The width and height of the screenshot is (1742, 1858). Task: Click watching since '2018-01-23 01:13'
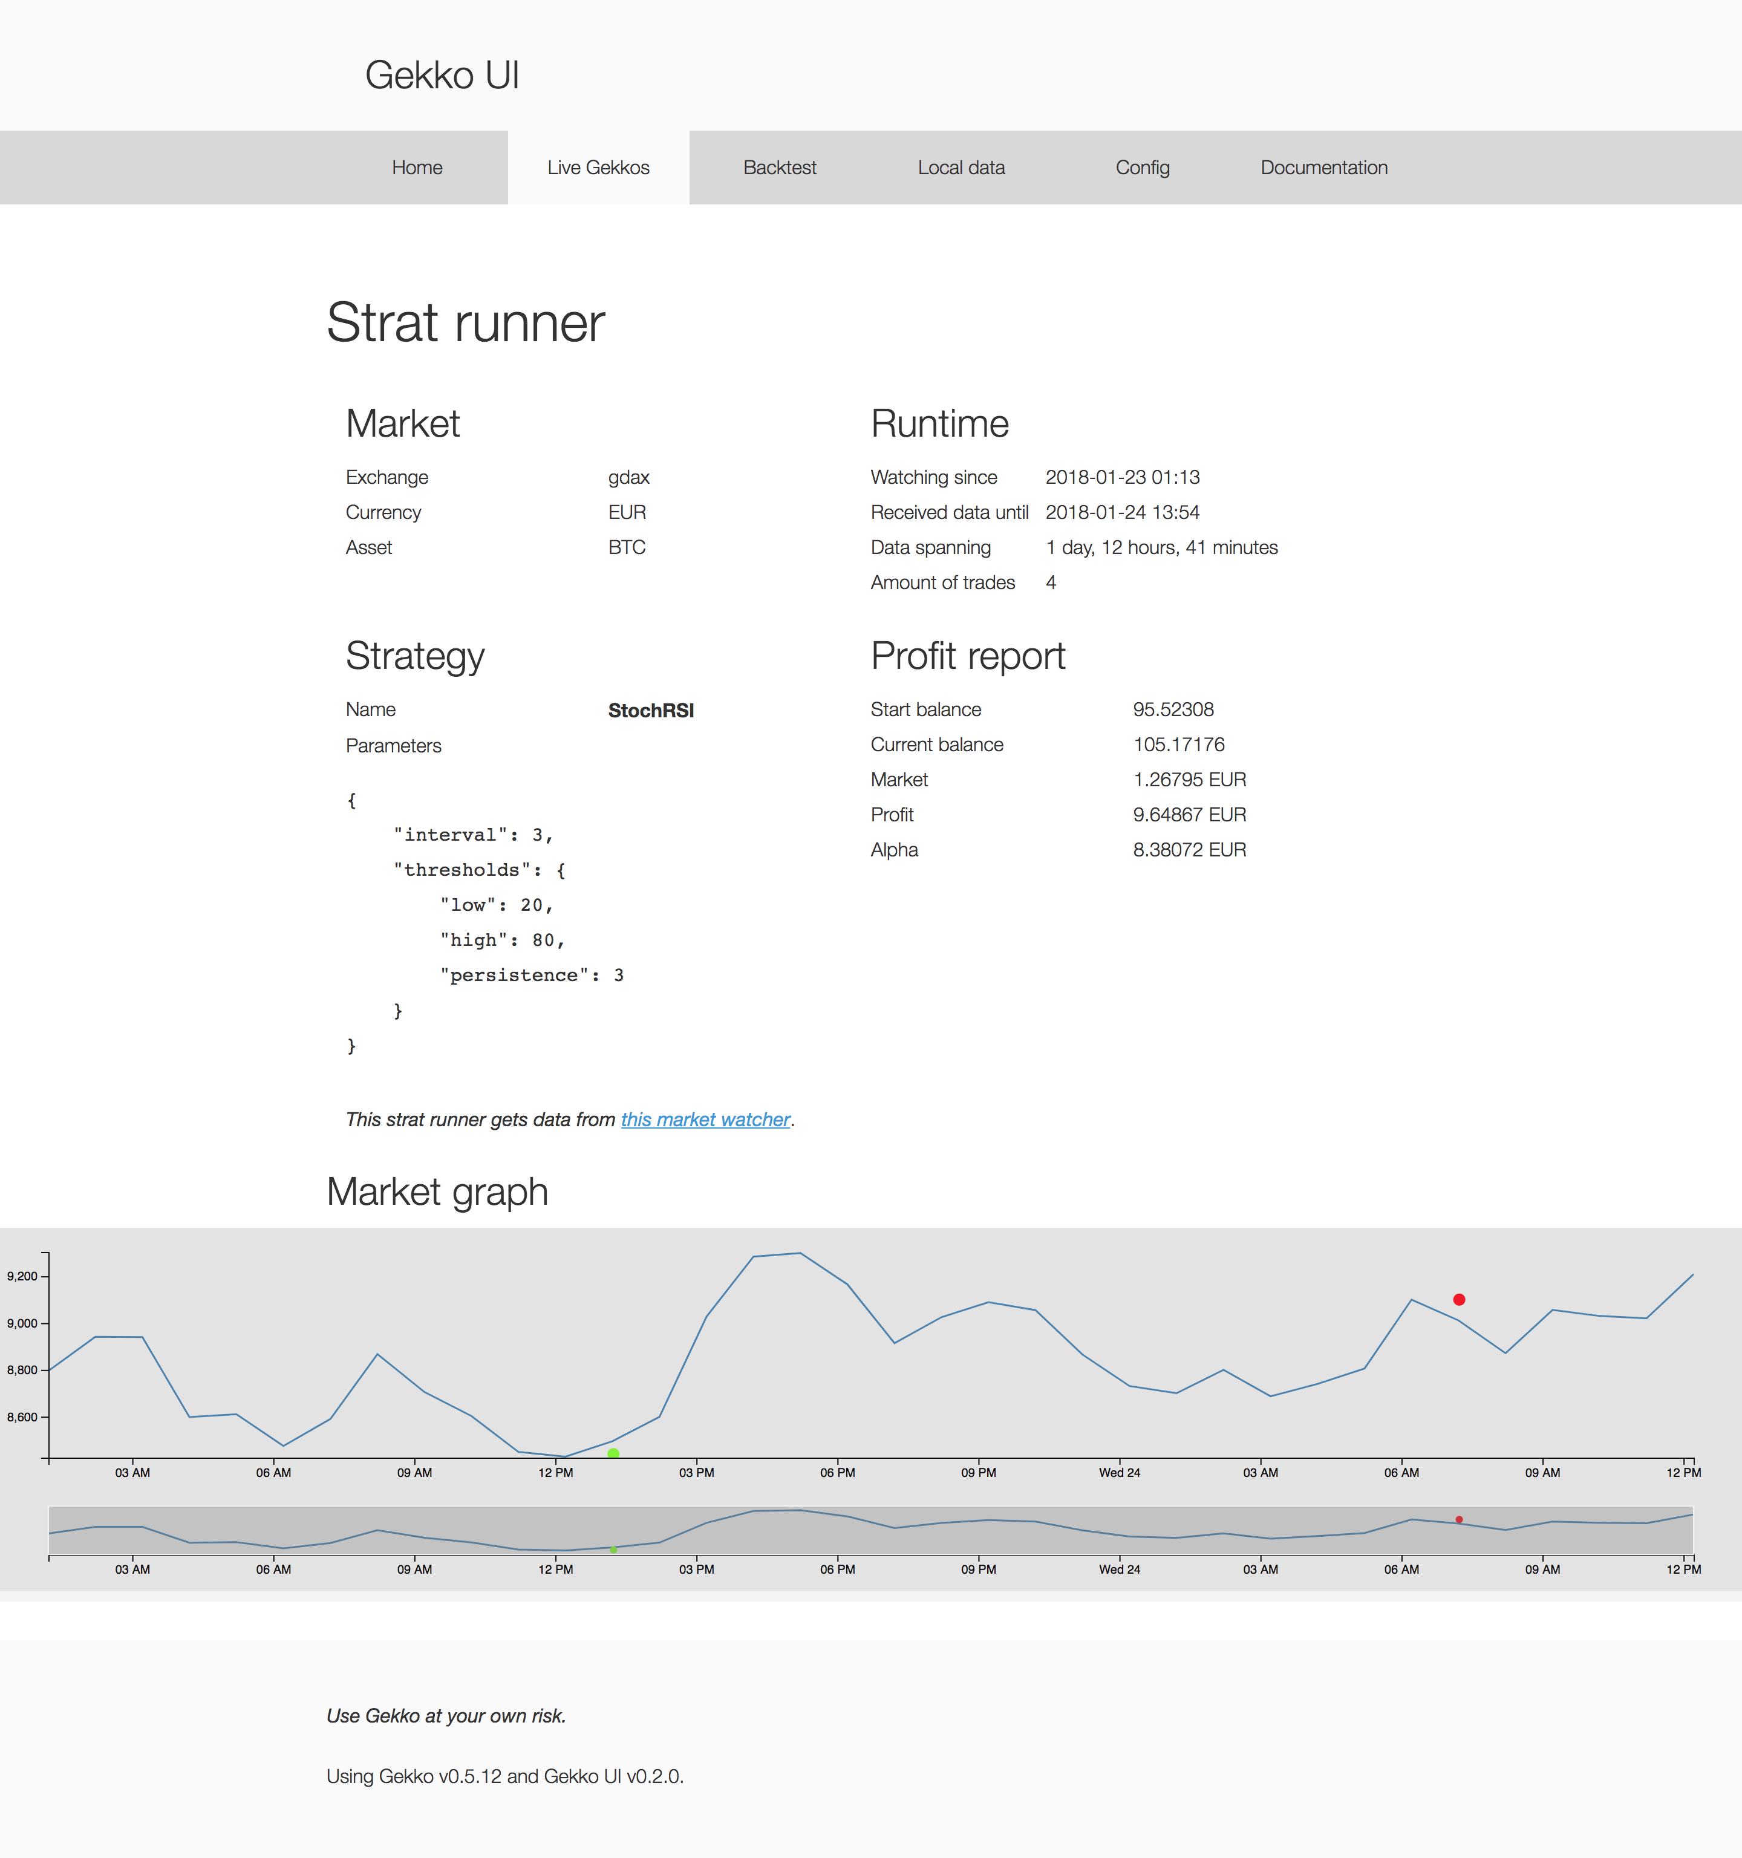[1123, 478]
